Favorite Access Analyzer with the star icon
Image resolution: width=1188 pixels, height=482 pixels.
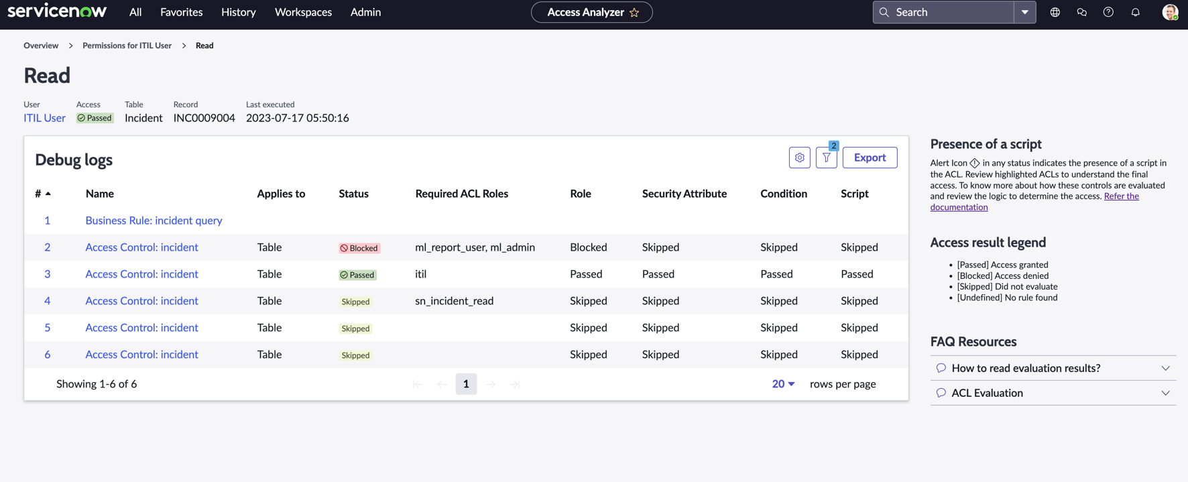tap(634, 13)
